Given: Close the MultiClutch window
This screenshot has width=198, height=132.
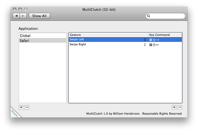Looking at the screenshot, I should [x=15, y=9].
